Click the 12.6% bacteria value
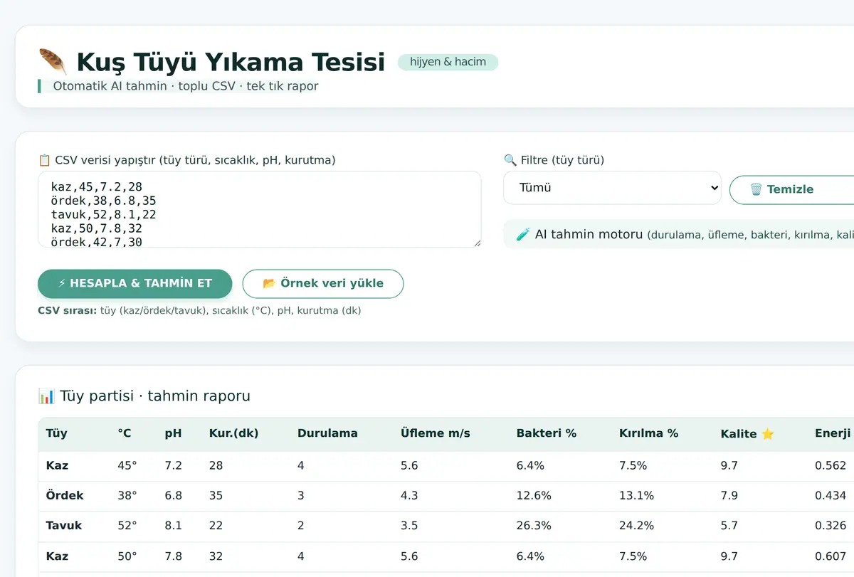The image size is (854, 577). (534, 495)
